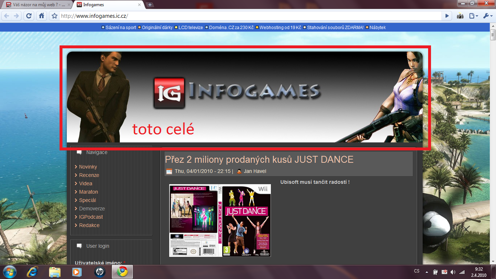This screenshot has width=496, height=279.
Task: Click the speech bubble icon beside Navigace
Action: (x=79, y=153)
